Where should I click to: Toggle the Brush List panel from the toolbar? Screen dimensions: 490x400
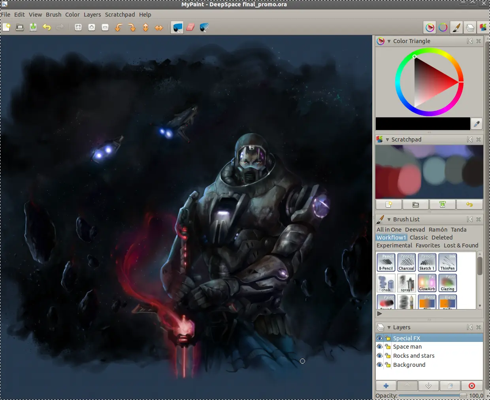[x=456, y=27]
